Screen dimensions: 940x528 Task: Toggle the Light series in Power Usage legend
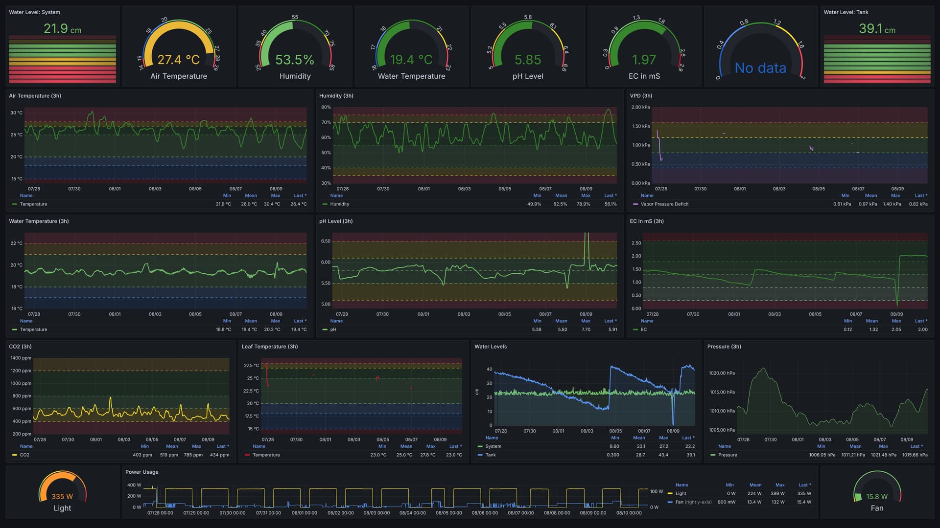[681, 494]
